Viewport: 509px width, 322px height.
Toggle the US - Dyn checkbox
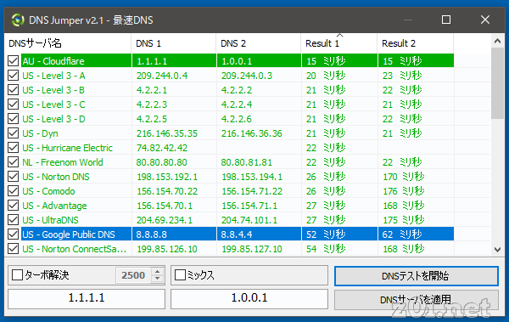pos(13,133)
